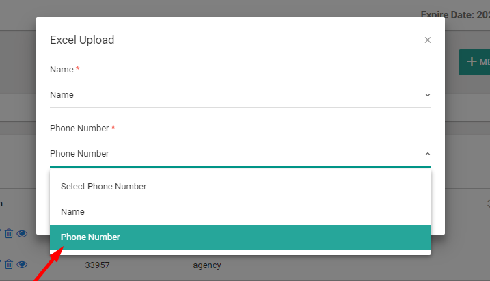490x281 pixels.
Task: Toggle the eye icon in the first row
Action: (22, 234)
